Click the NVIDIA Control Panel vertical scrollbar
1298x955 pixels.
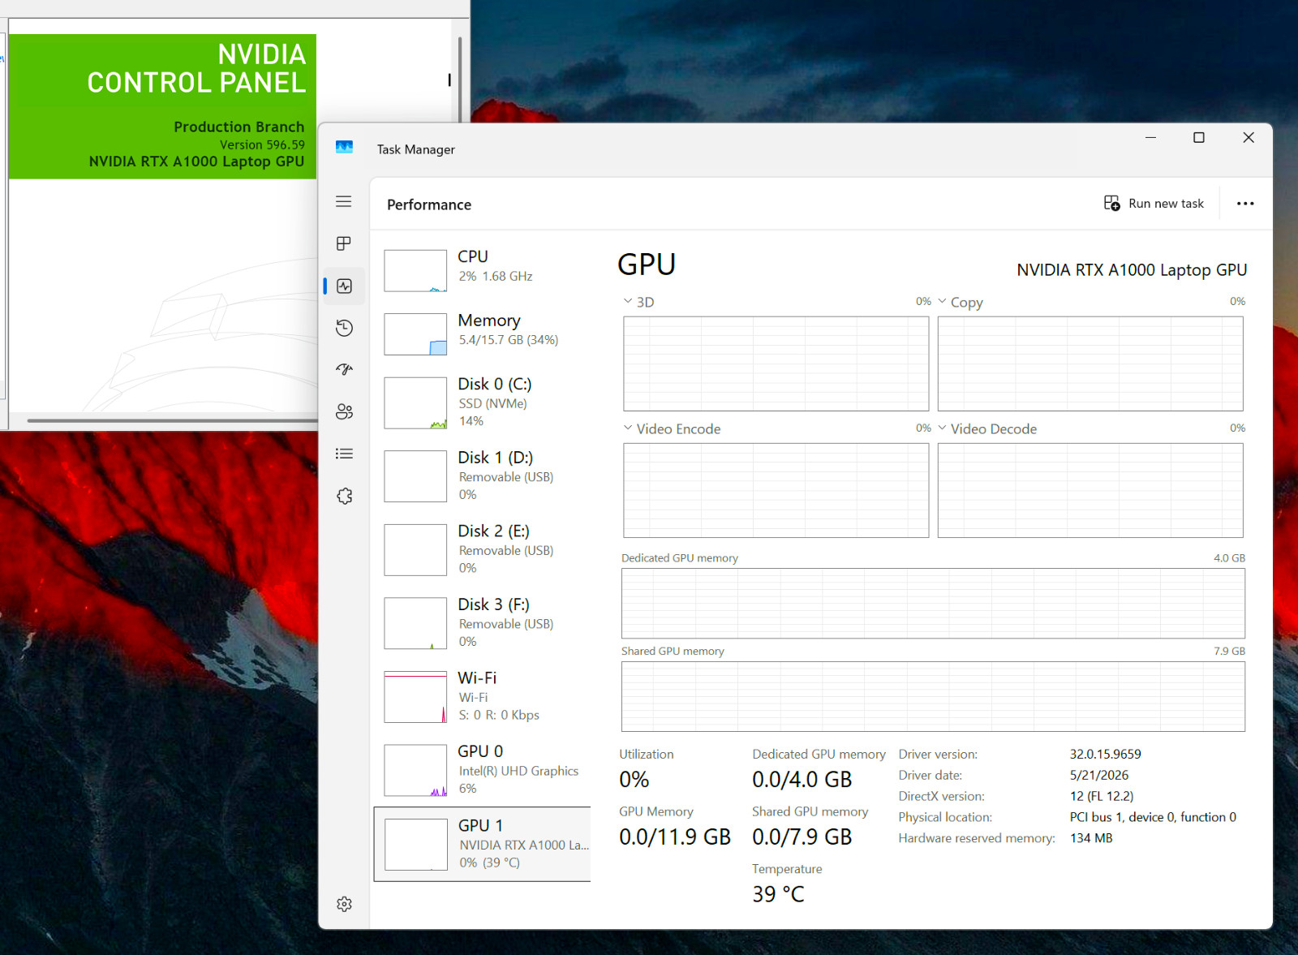[459, 81]
